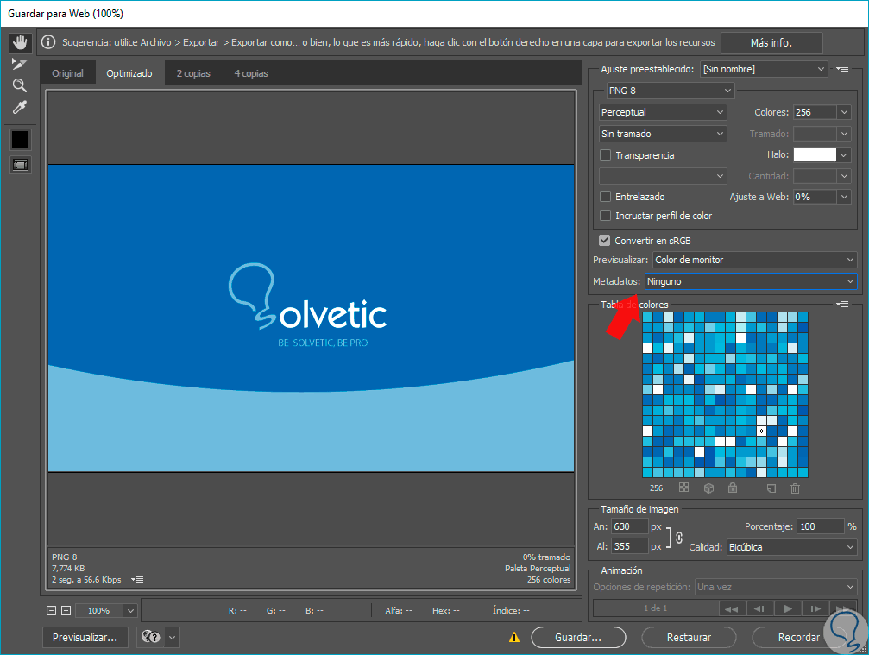Image resolution: width=869 pixels, height=655 pixels.
Task: Toggle the constrain proportions link icon
Action: pyautogui.click(x=679, y=537)
